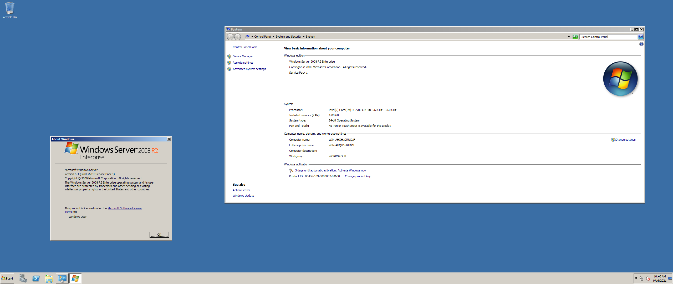
Task: Open Microsoft Software License Terms link
Action: (124, 209)
